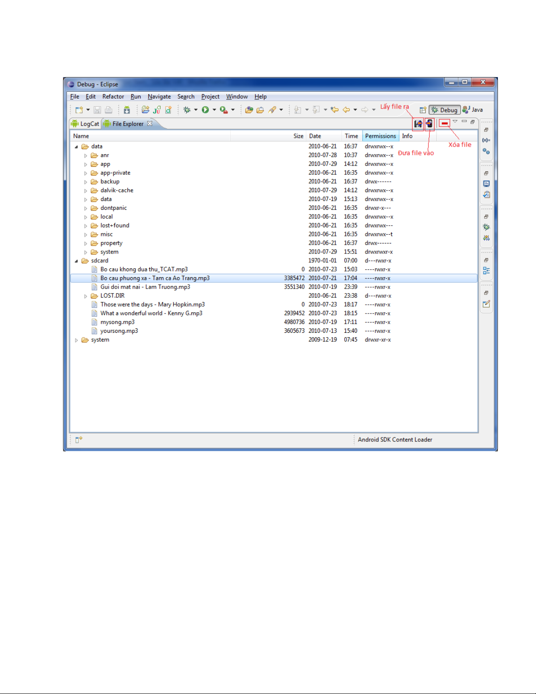Click the Debug bug icon in toolbar

(187, 110)
